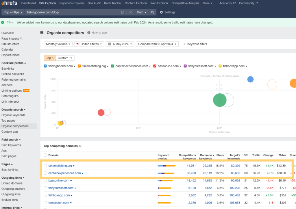Screen dimensions: 296x209
Task: Uncheck the takemefishing.org competitor checkbox
Action: [x=79, y=66]
